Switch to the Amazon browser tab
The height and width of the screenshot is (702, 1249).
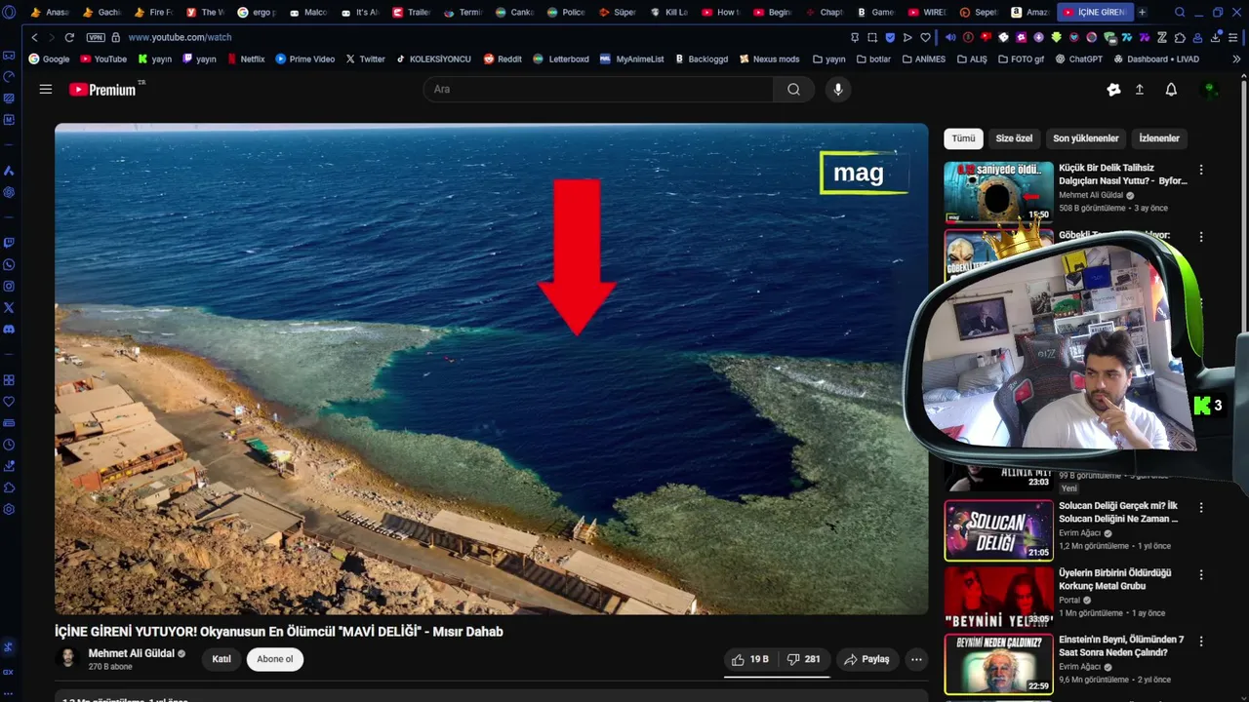pyautogui.click(x=1029, y=12)
